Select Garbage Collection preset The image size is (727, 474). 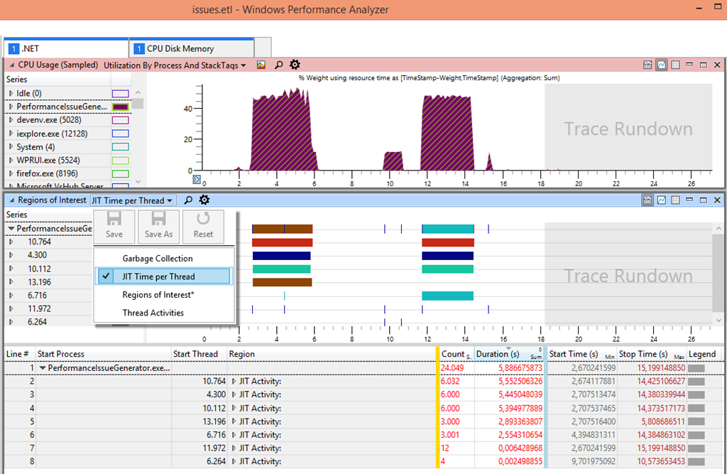tap(164, 259)
